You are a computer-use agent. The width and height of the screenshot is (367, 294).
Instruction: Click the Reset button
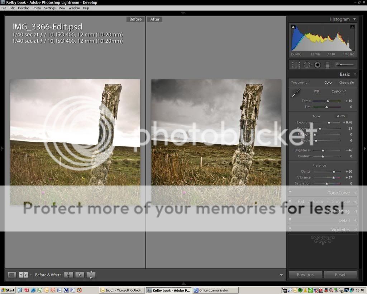pyautogui.click(x=340, y=275)
